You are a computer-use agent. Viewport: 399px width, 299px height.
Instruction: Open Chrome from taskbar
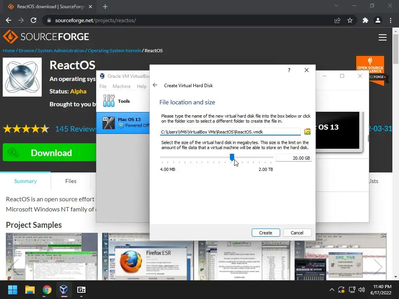[x=47, y=290]
